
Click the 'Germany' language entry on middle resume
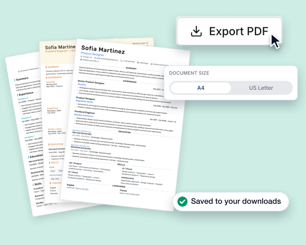click(x=54, y=193)
